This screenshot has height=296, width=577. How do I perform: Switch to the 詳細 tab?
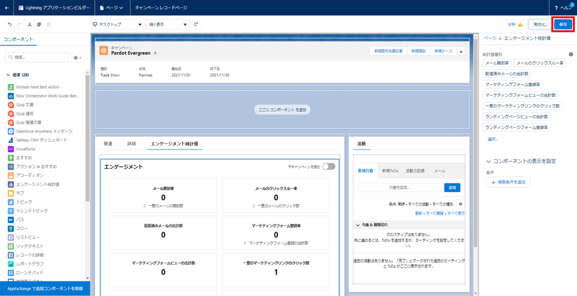(x=131, y=144)
